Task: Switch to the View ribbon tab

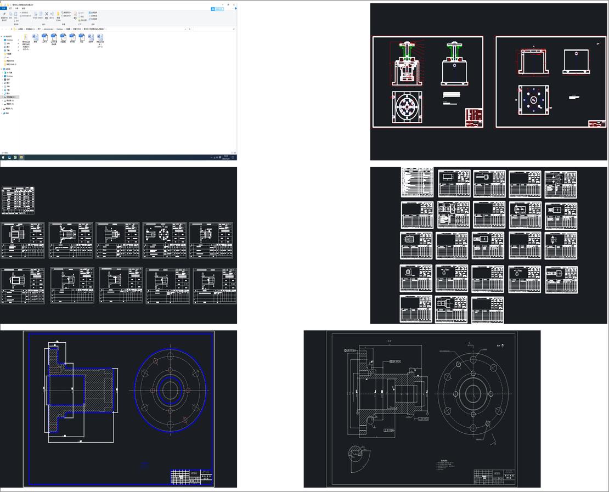Action: pos(23,8)
